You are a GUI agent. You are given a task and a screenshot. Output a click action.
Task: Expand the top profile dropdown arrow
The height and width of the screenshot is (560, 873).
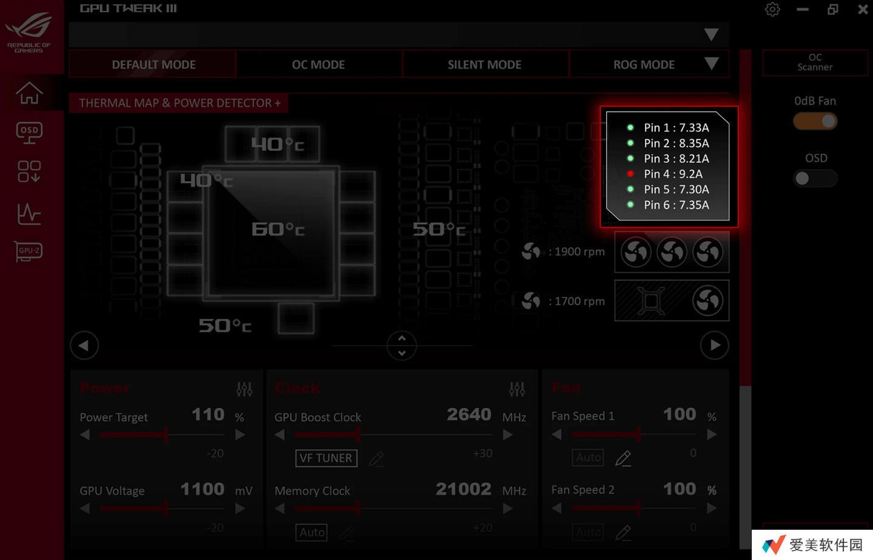711,35
